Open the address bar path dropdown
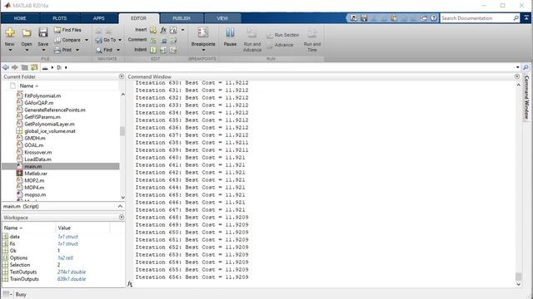The image size is (533, 299). [517, 67]
